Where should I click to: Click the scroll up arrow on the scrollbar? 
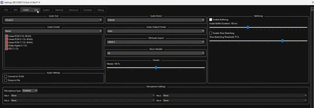(x=312, y=9)
